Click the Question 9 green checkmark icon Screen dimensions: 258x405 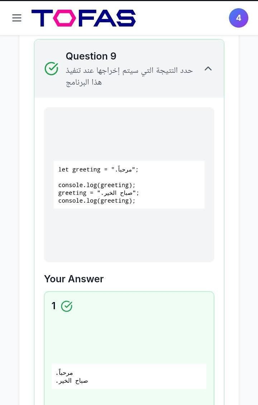click(51, 69)
